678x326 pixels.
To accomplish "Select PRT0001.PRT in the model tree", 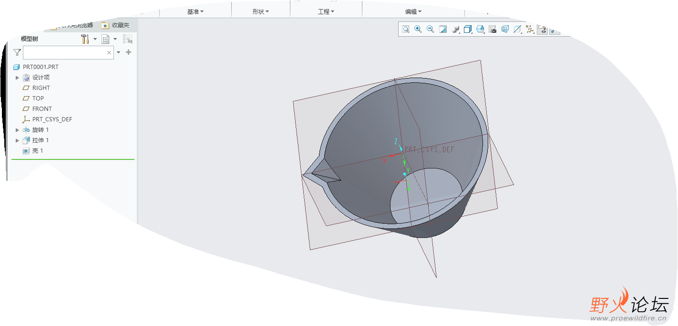I will 41,67.
